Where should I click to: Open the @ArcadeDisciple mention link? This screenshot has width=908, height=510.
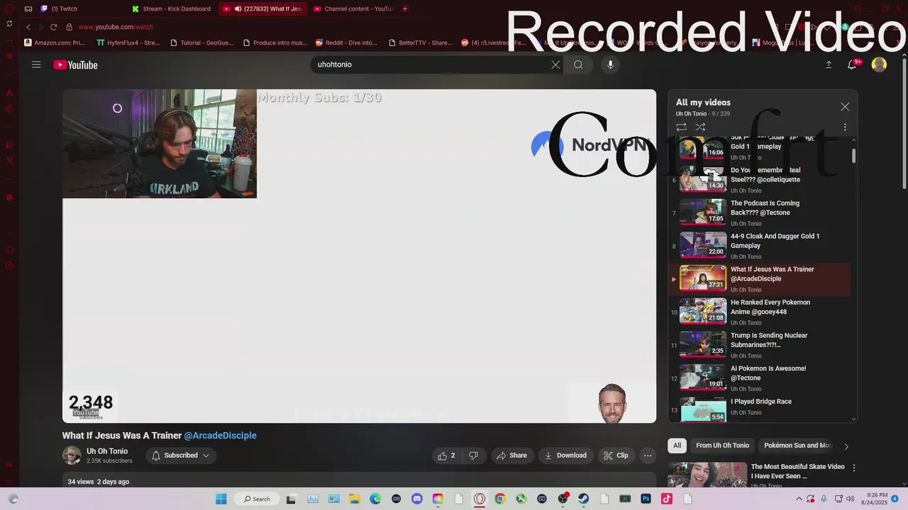pyautogui.click(x=221, y=436)
